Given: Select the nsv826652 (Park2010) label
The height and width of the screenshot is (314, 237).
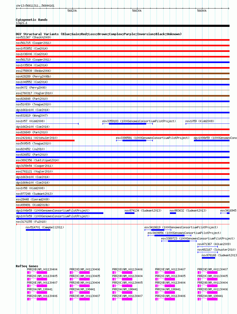Looking at the screenshot, I should click(x=32, y=155).
